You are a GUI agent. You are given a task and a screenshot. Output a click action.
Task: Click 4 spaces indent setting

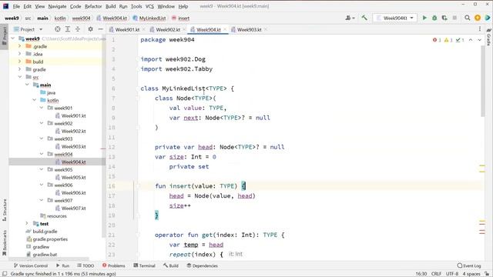click(x=471, y=274)
